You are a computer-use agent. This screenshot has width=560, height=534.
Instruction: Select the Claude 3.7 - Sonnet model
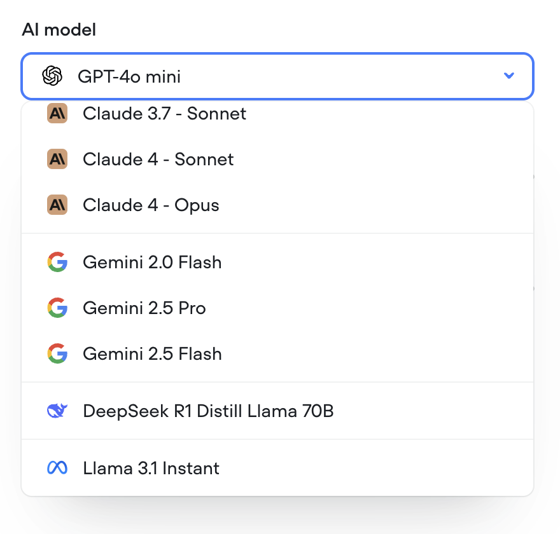tap(164, 113)
